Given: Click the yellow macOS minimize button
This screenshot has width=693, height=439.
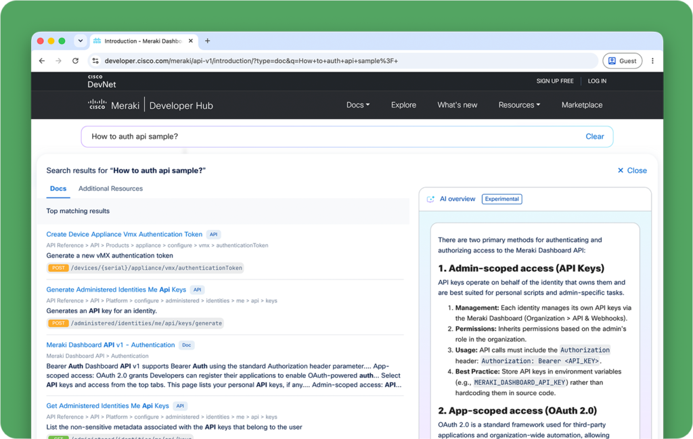Looking at the screenshot, I should (51, 41).
